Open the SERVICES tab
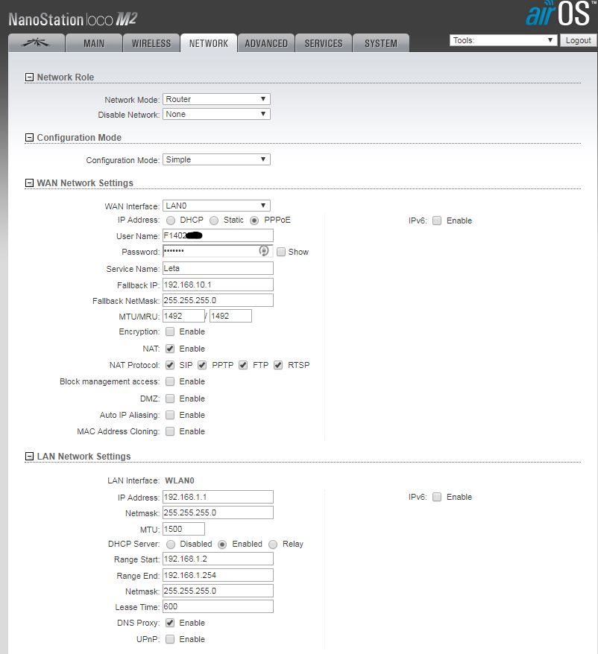 point(323,43)
